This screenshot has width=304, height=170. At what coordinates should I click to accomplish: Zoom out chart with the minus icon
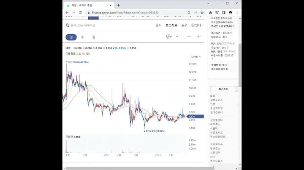pos(189,37)
